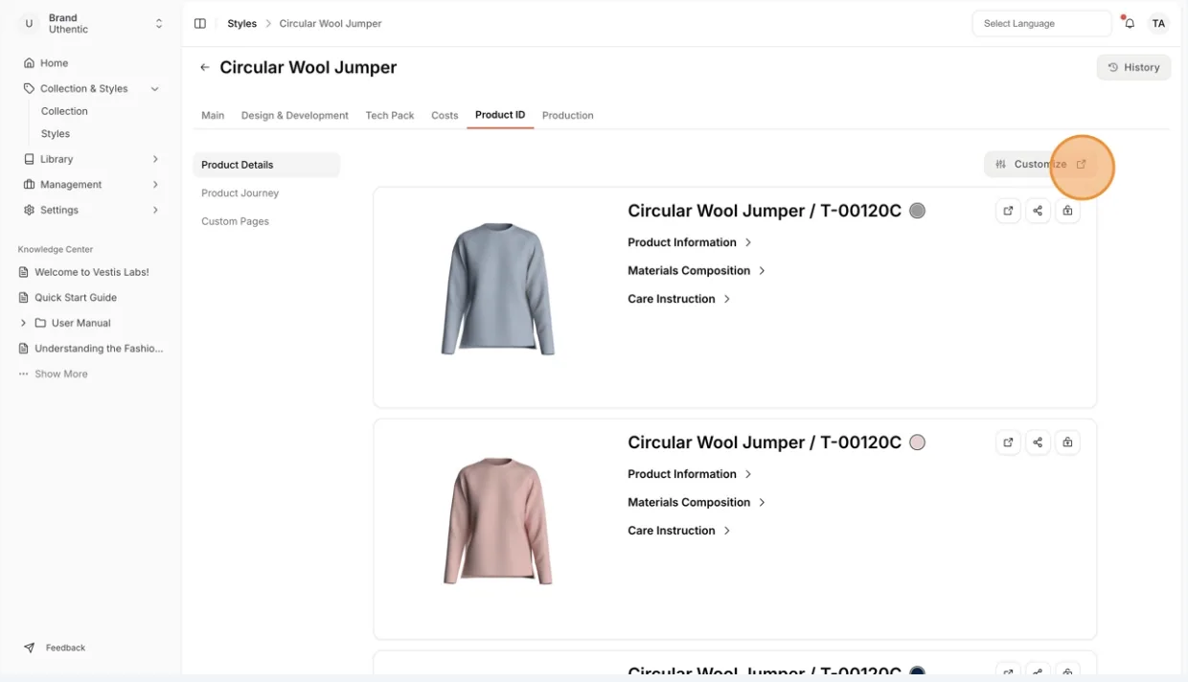Image resolution: width=1188 pixels, height=682 pixels.
Task: Click lock icon on pink jumper card
Action: pos(1067,443)
